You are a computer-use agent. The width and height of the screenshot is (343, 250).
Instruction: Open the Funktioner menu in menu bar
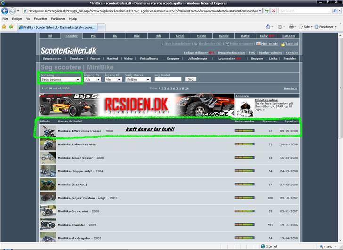click(58, 19)
